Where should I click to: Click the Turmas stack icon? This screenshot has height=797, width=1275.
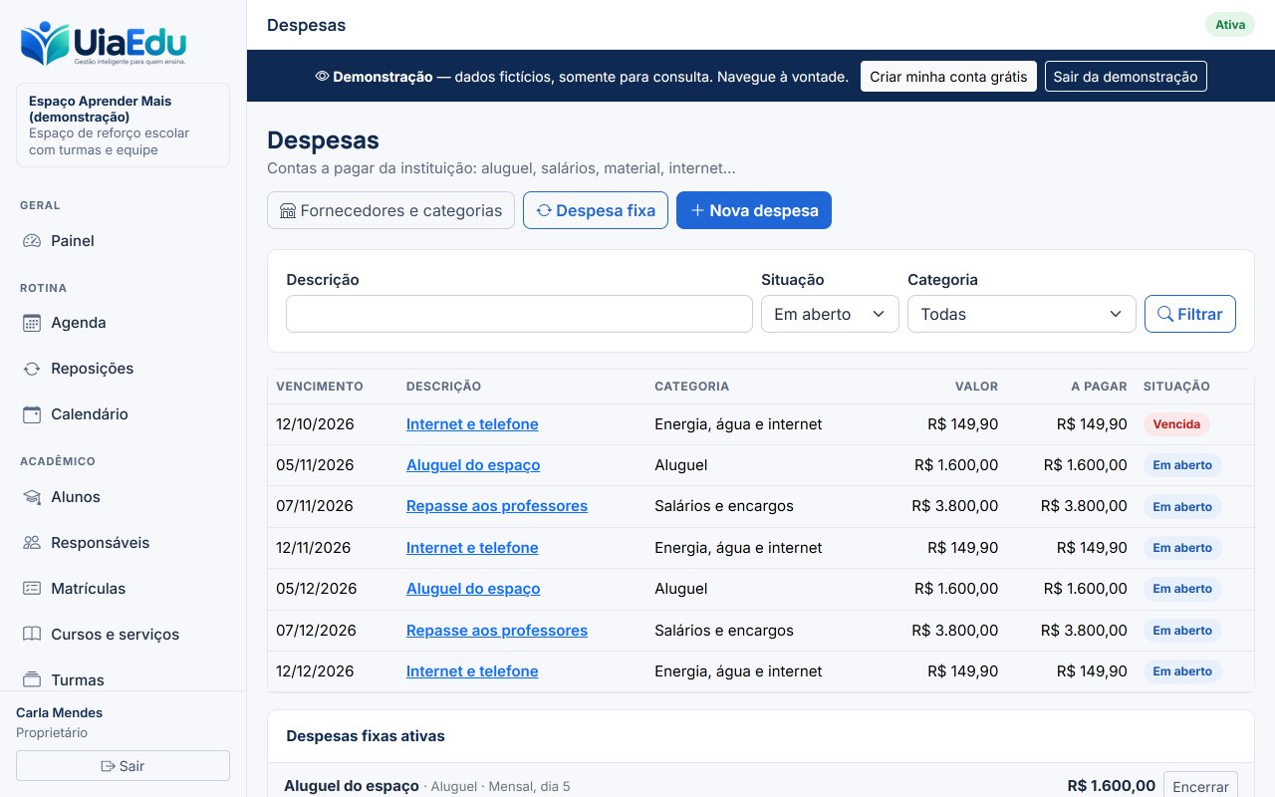click(x=32, y=680)
